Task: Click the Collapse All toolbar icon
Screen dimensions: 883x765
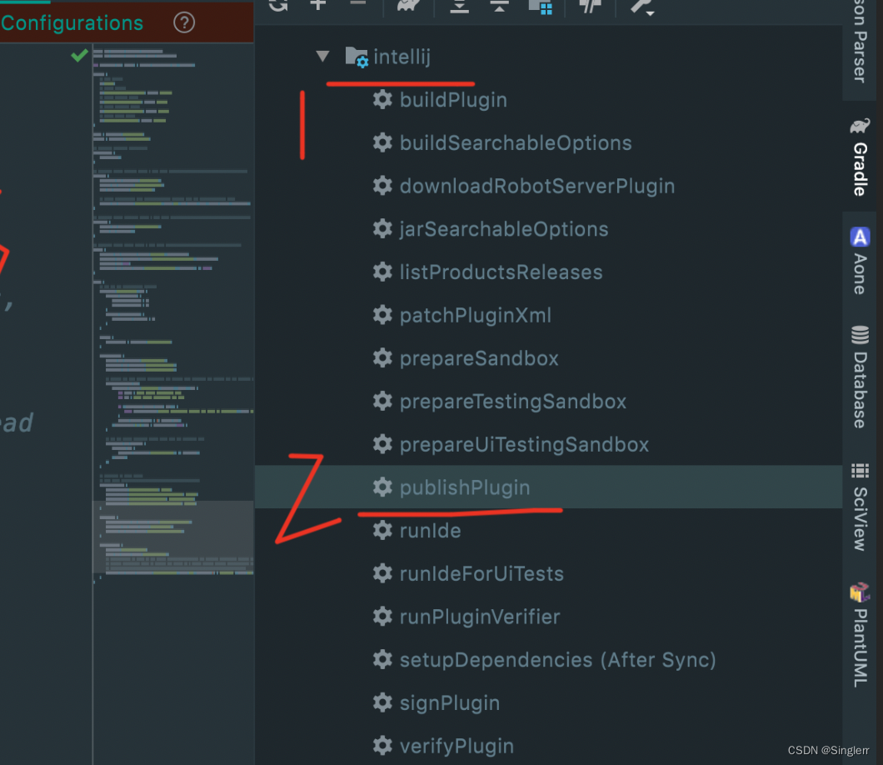Action: 499,6
